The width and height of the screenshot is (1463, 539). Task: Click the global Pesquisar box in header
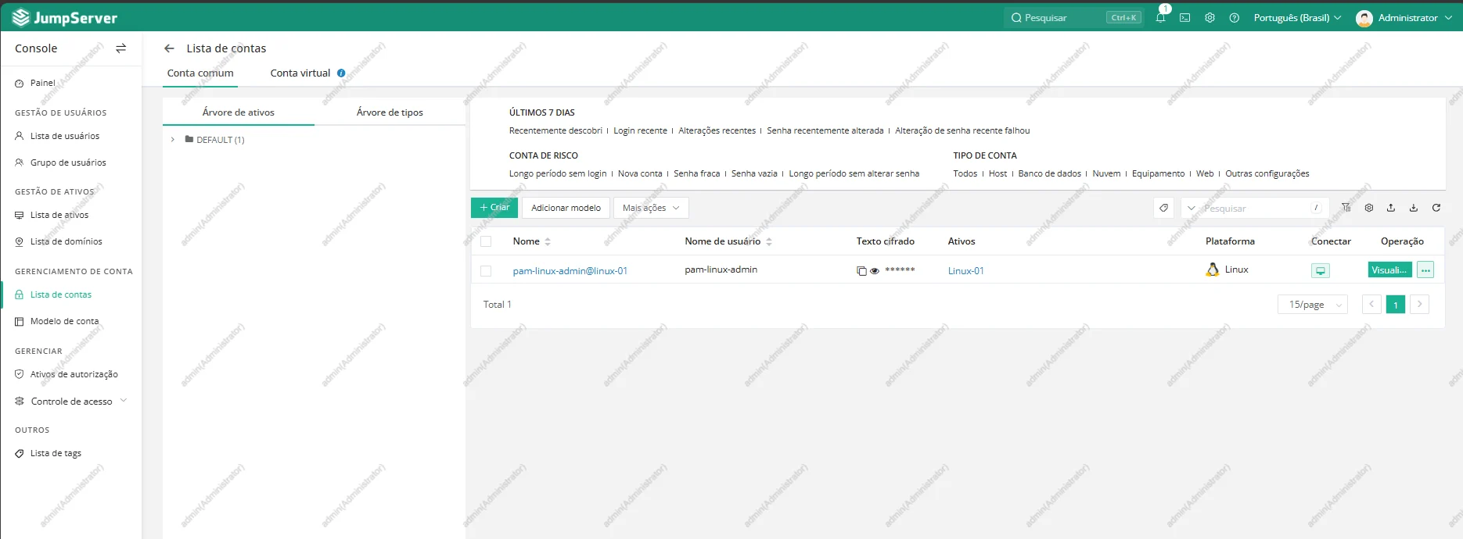(1074, 17)
